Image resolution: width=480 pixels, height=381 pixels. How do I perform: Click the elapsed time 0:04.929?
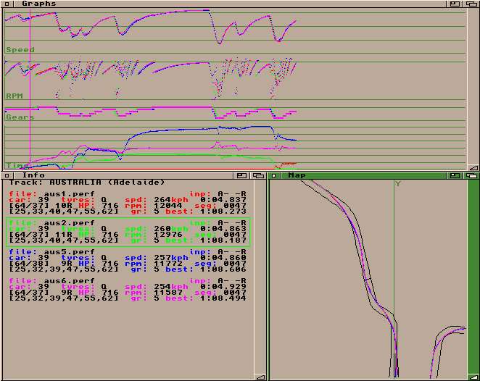(223, 287)
